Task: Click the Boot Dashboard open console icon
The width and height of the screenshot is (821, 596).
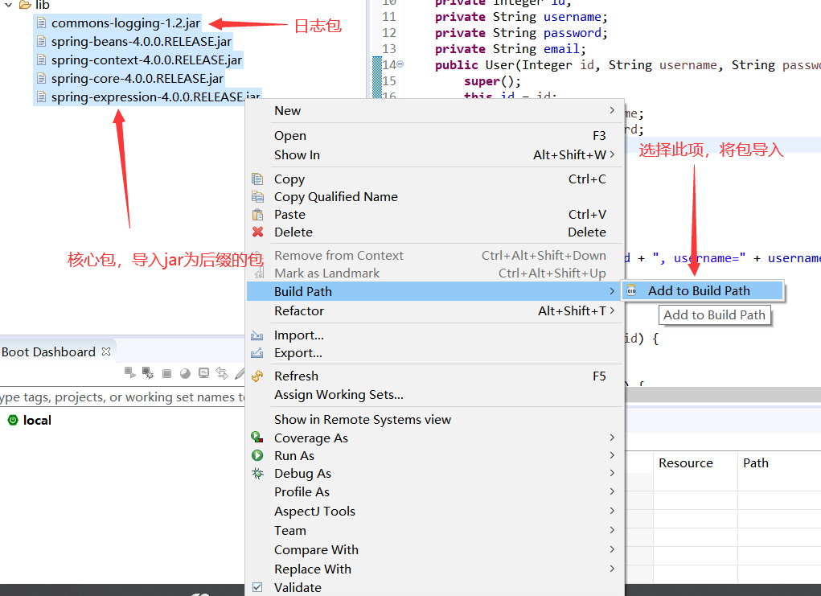Action: (x=203, y=373)
